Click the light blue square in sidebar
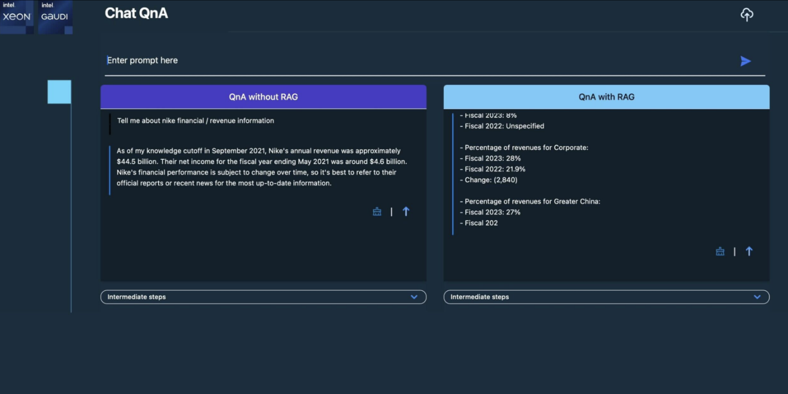The width and height of the screenshot is (788, 394). click(x=59, y=92)
